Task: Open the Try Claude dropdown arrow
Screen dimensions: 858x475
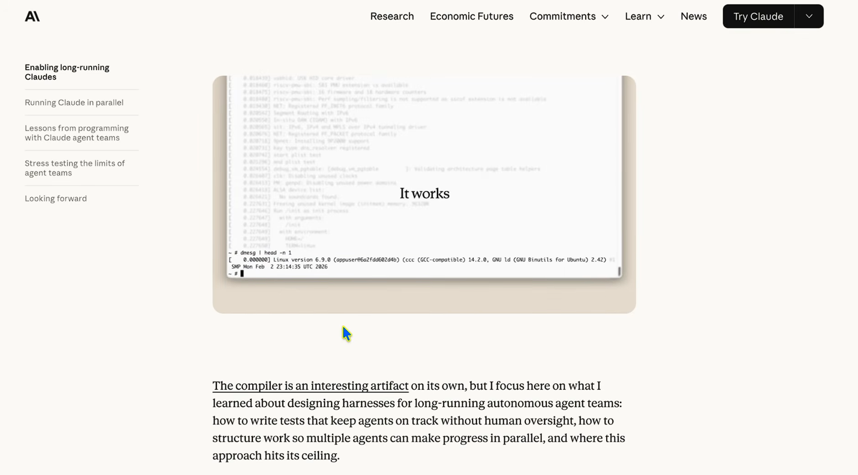Action: [x=809, y=16]
